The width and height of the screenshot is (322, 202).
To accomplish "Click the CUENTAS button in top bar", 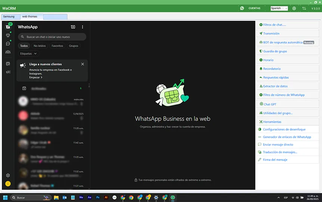I will point(254,8).
